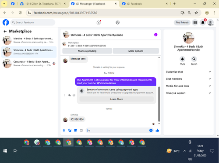Screen dimensions: 219x163
Task: Open Task View on taskbar
Action: coord(15,151)
